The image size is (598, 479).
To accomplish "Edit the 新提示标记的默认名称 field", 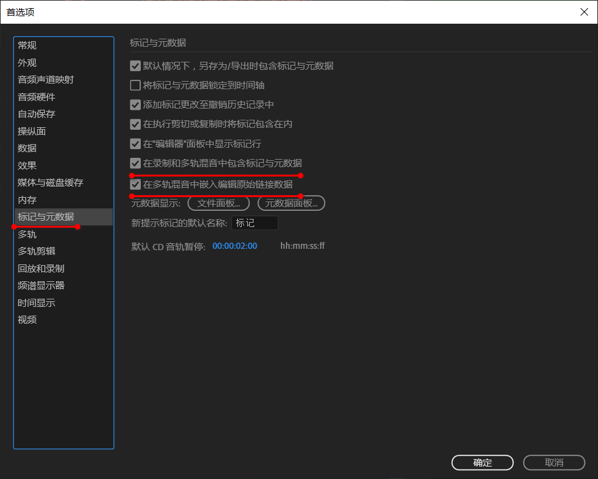I will (x=255, y=223).
